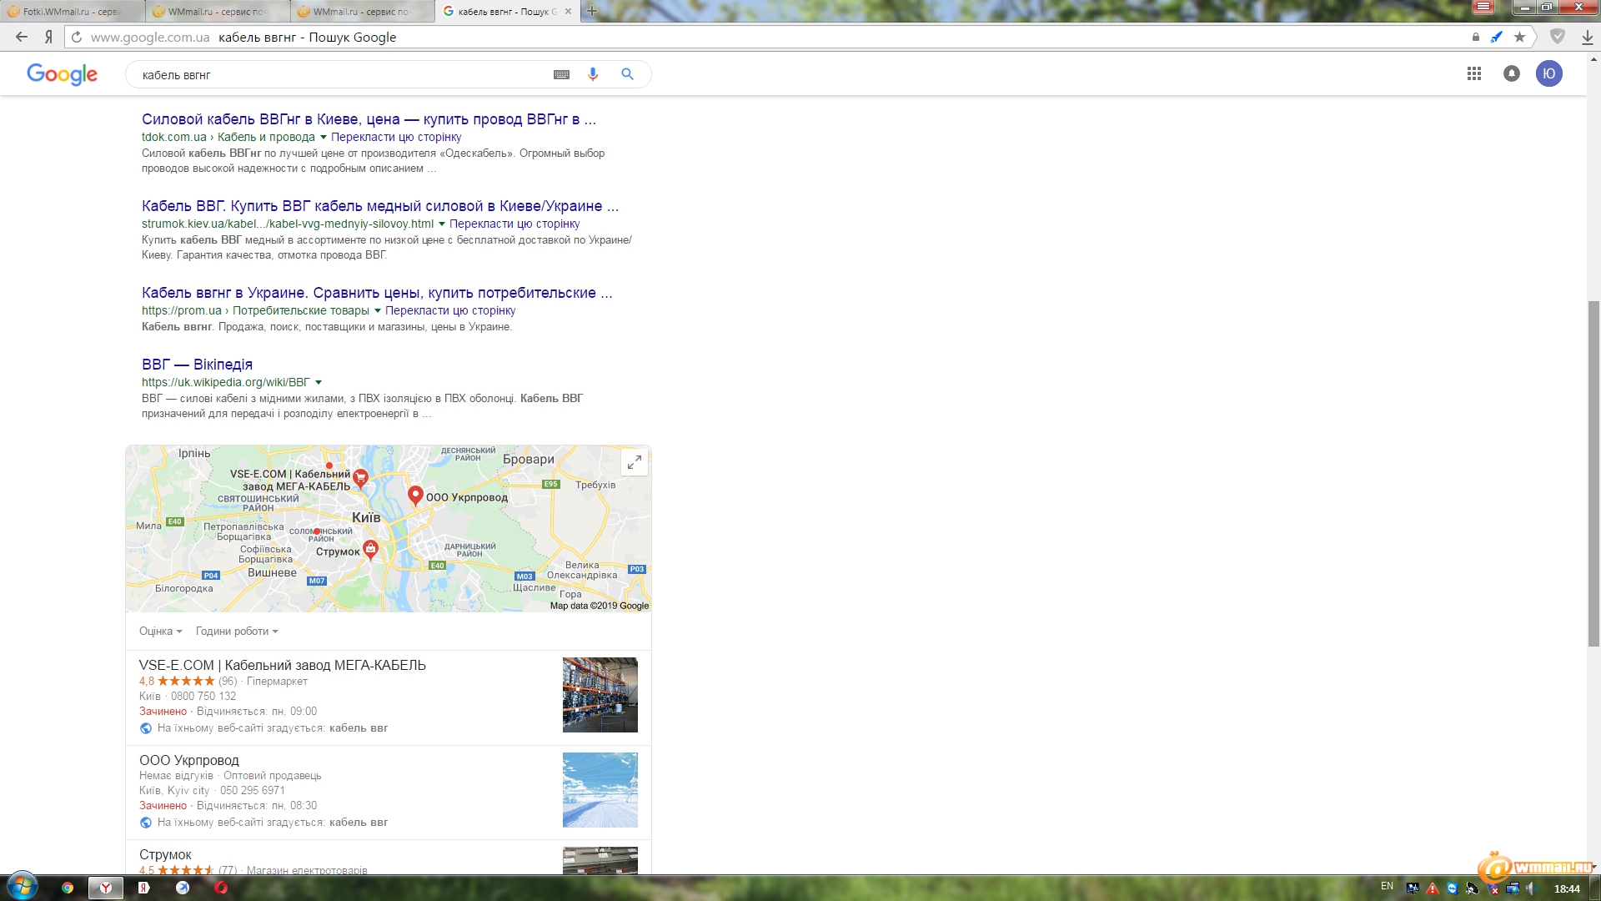Click the EN language indicator

point(1387,887)
